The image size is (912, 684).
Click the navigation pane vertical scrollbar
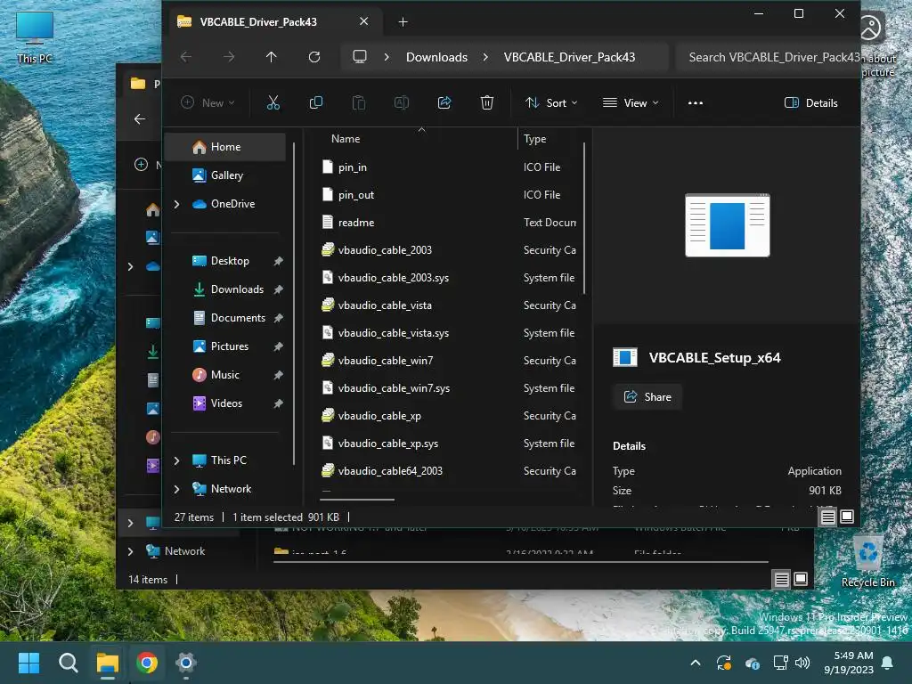tap(294, 303)
